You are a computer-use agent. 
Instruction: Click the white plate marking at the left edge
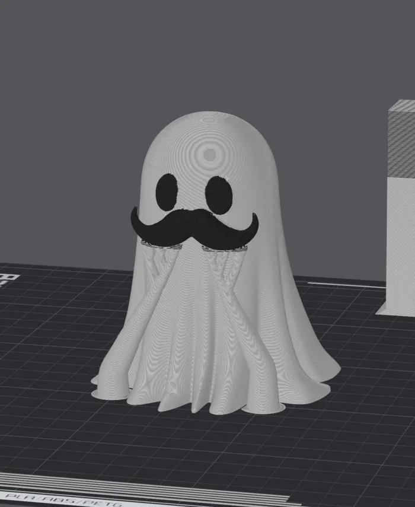click(x=8, y=278)
